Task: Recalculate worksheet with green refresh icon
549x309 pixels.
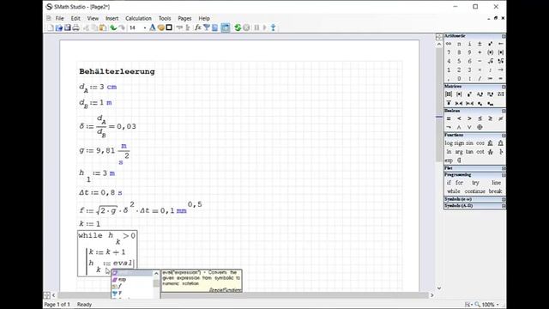Action: [238, 27]
